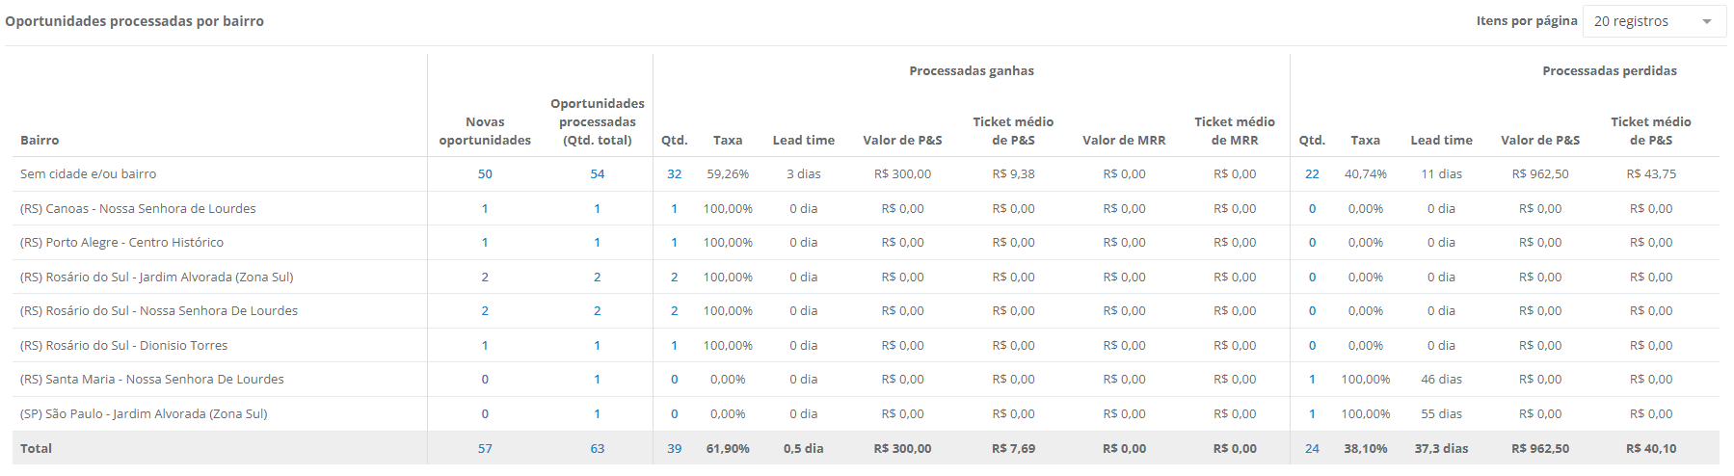1734x476 pixels.
Task: Open won quantity for Rosário do Sul Dionisio Torres
Action: tap(674, 346)
